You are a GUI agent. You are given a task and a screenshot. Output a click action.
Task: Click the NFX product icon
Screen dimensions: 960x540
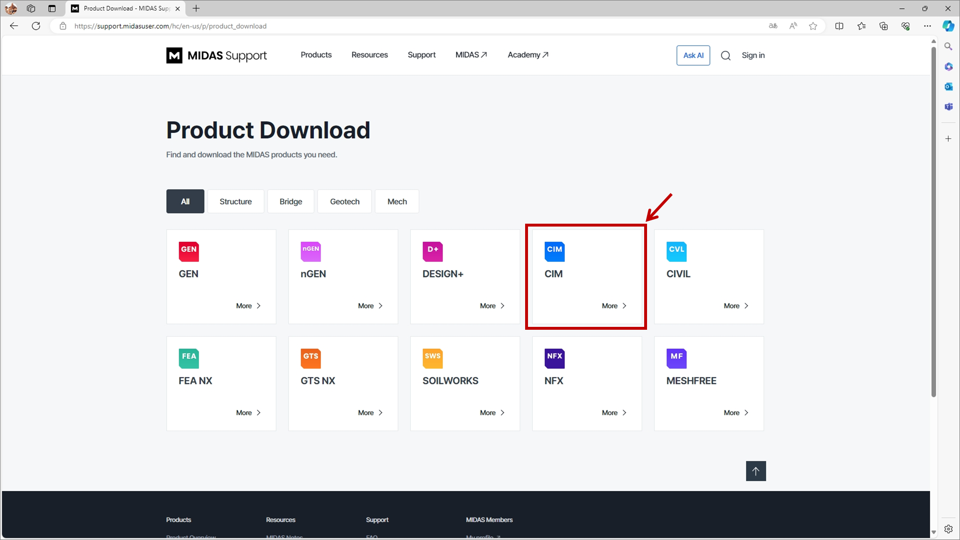(x=554, y=359)
